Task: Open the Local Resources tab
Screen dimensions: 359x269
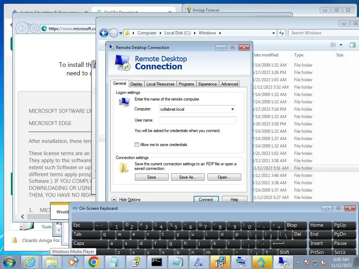Action: pyautogui.click(x=160, y=84)
